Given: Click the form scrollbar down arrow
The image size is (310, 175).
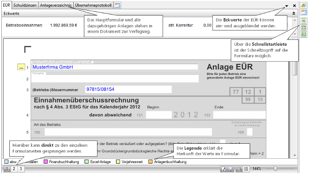Looking at the screenshot, I should click(295, 156).
